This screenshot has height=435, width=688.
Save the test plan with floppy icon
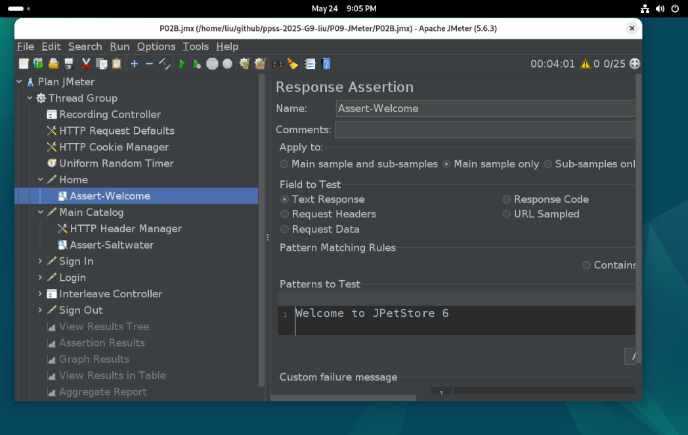click(69, 64)
